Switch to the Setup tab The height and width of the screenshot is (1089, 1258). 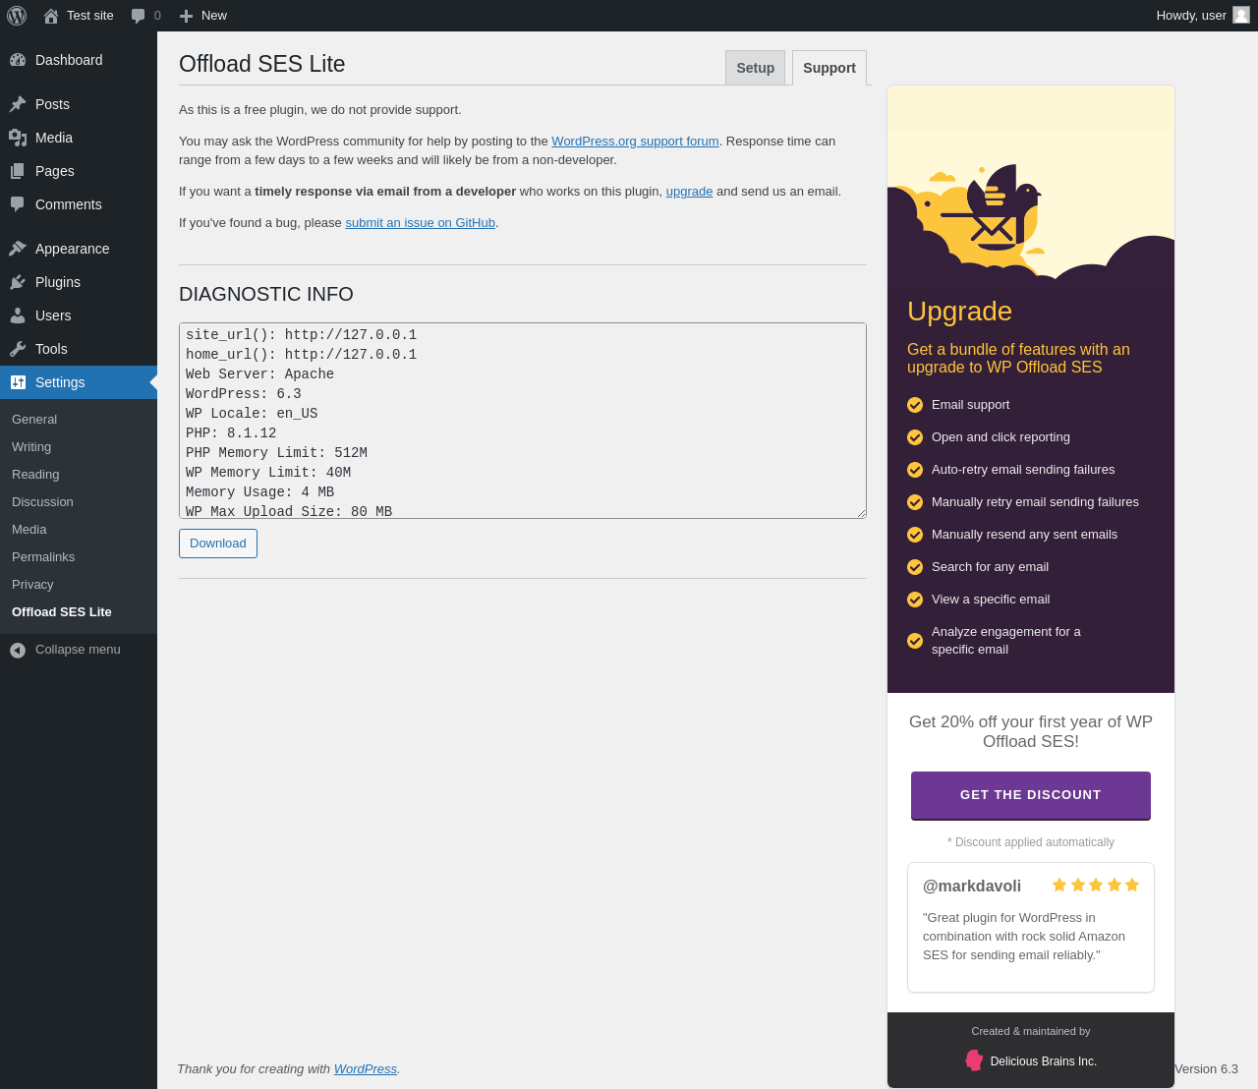point(755,68)
